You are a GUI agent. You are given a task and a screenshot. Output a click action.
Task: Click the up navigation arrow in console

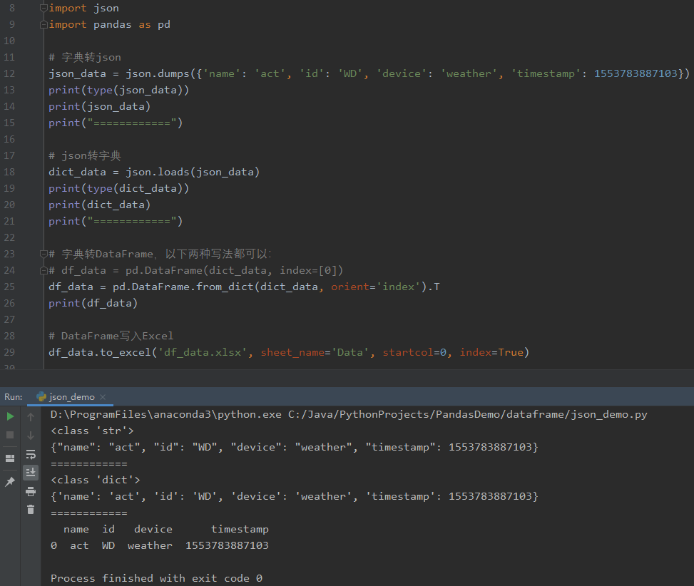[x=30, y=416]
